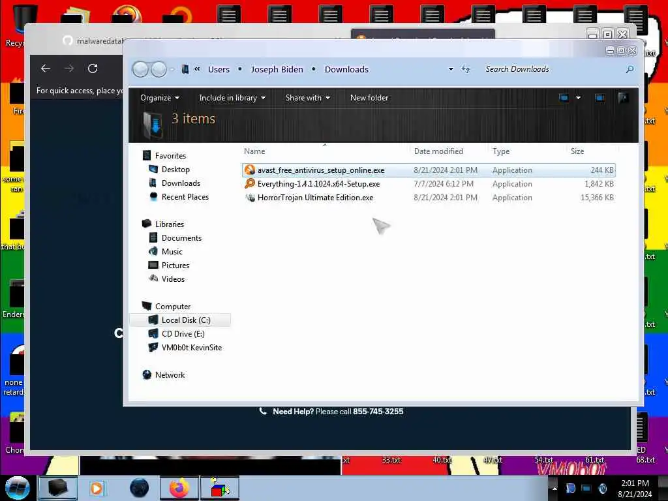This screenshot has height=501, width=668.
Task: Click the colored cubes taskbar icon
Action: pyautogui.click(x=220, y=488)
